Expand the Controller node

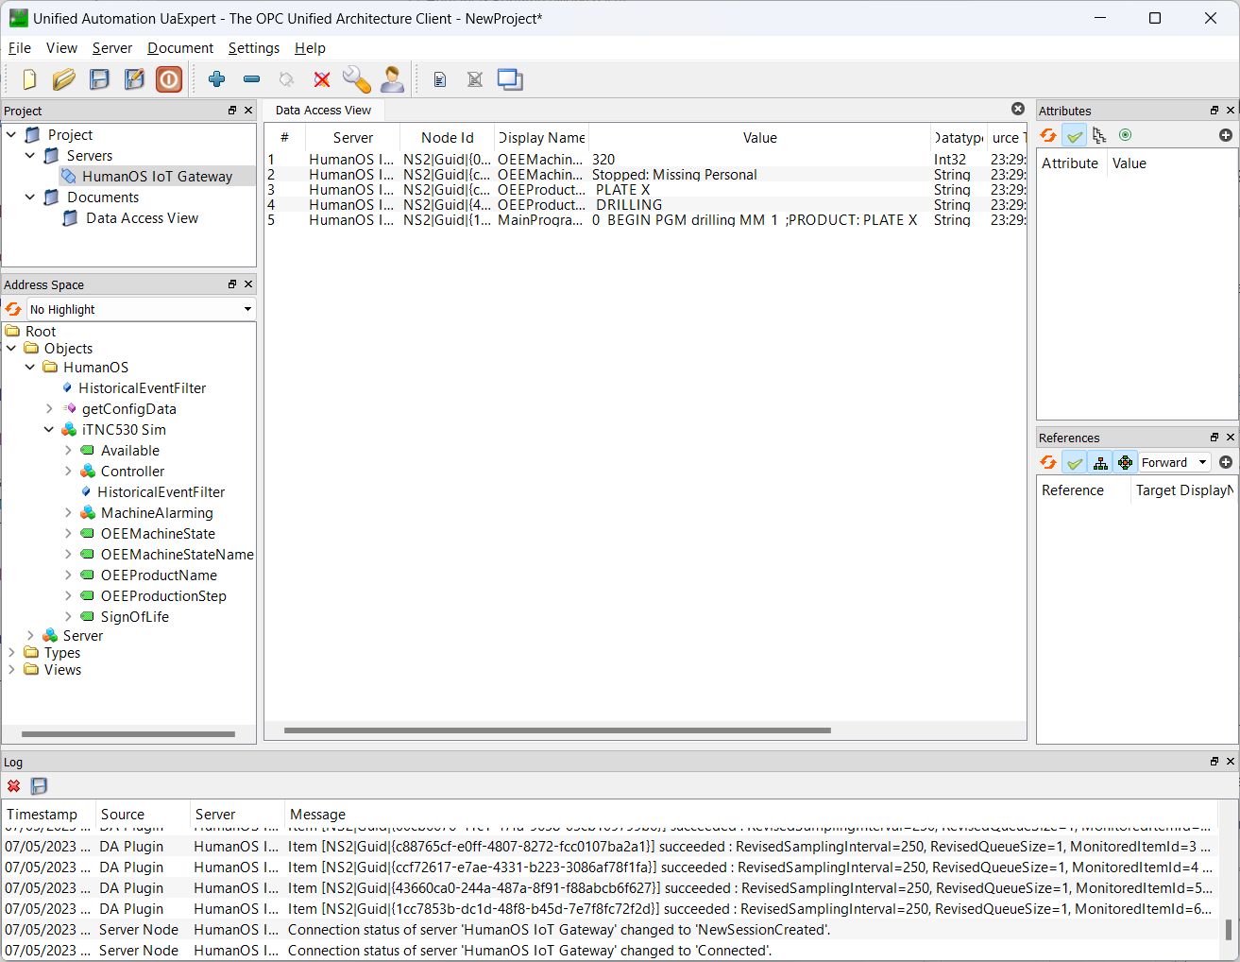pos(68,472)
